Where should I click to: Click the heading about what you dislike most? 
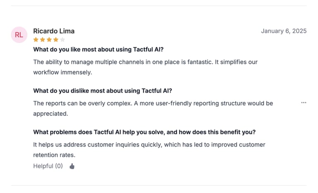tap(103, 91)
